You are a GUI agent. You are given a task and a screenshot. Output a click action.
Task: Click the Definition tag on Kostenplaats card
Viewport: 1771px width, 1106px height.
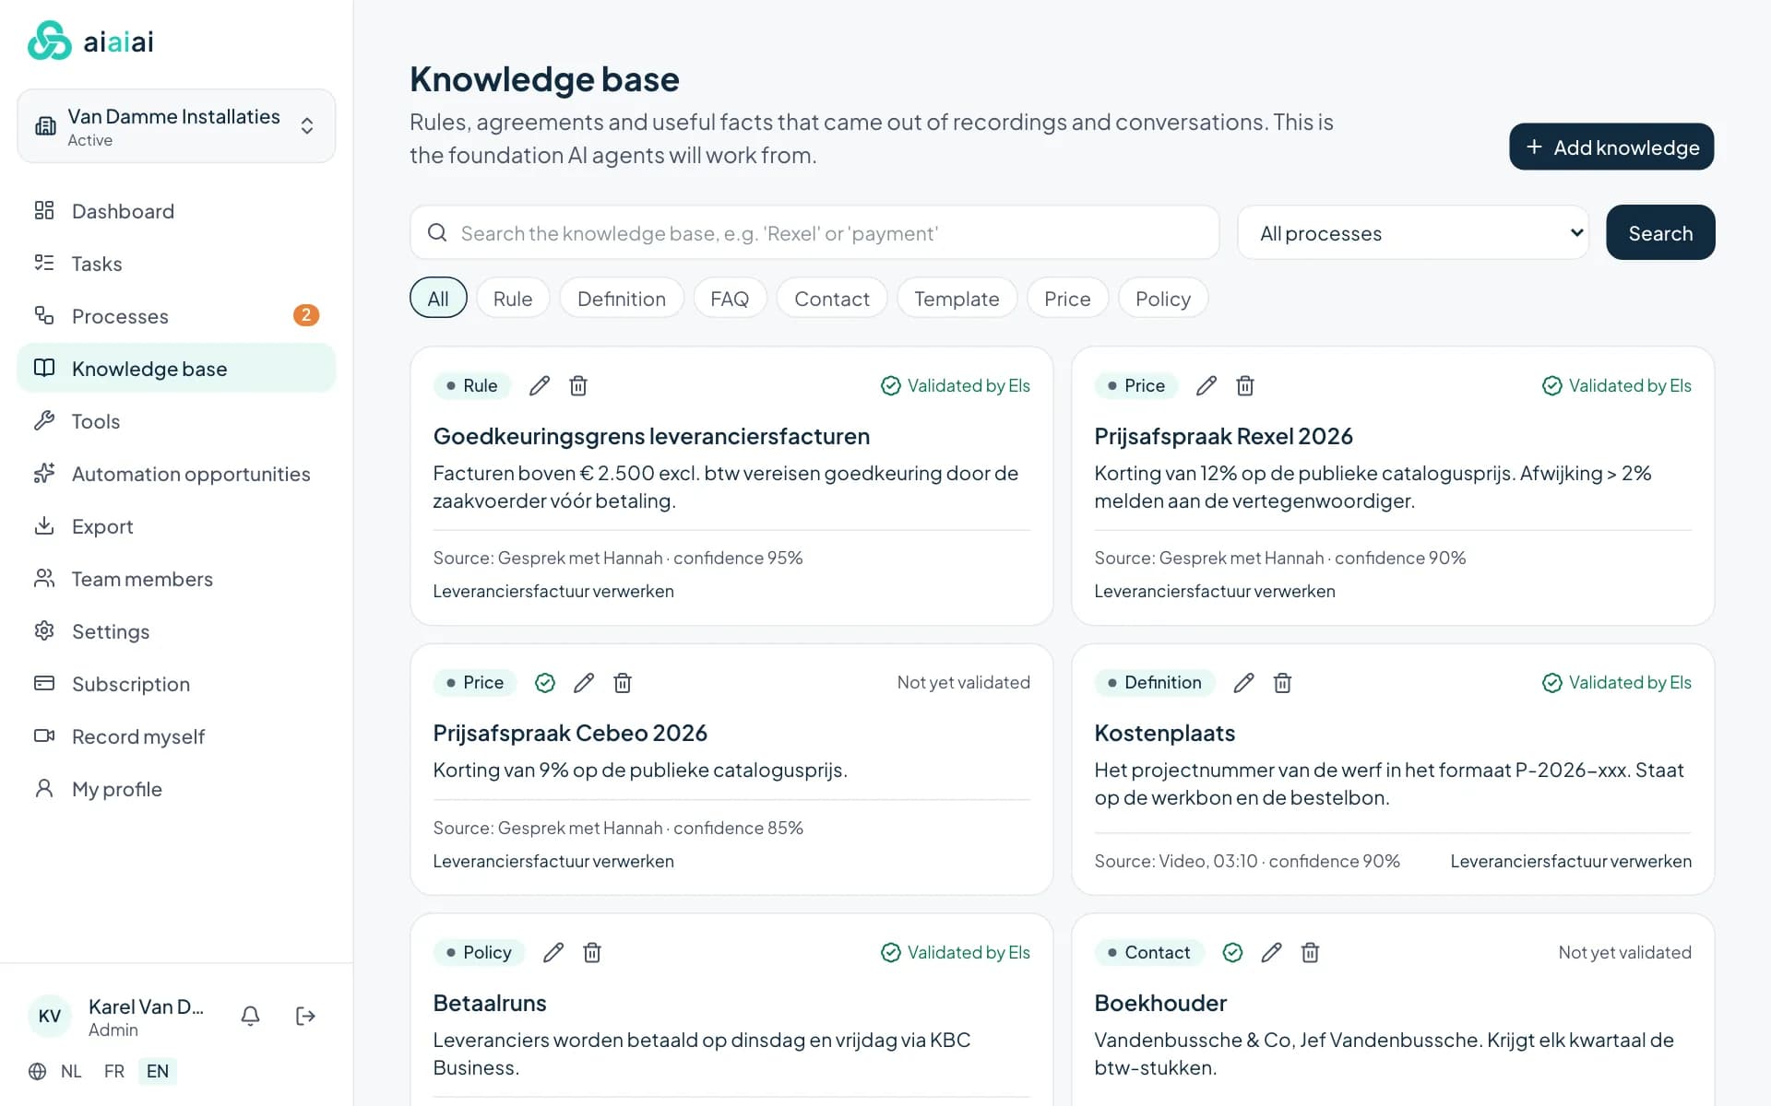(1155, 682)
